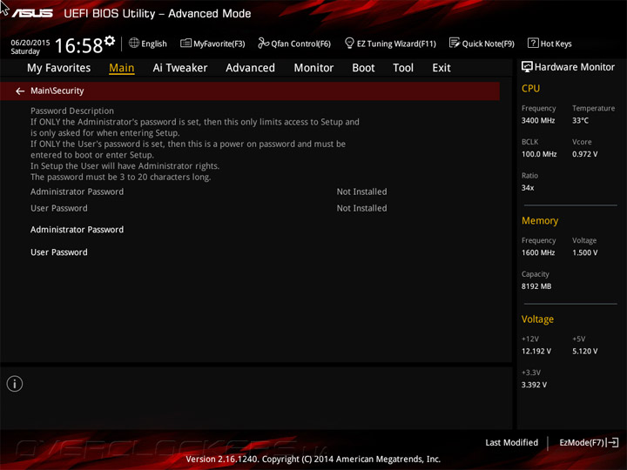Click the Voltage section heading

(x=537, y=319)
